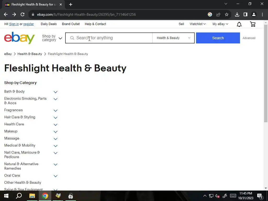
Task: Open Chrome three-dot menu
Action: (x=262, y=15)
